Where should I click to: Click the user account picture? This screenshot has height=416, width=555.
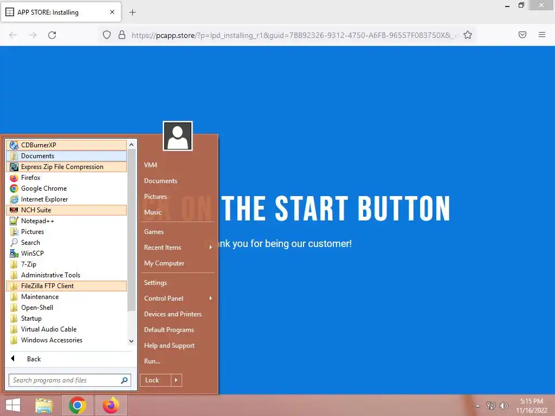178,136
